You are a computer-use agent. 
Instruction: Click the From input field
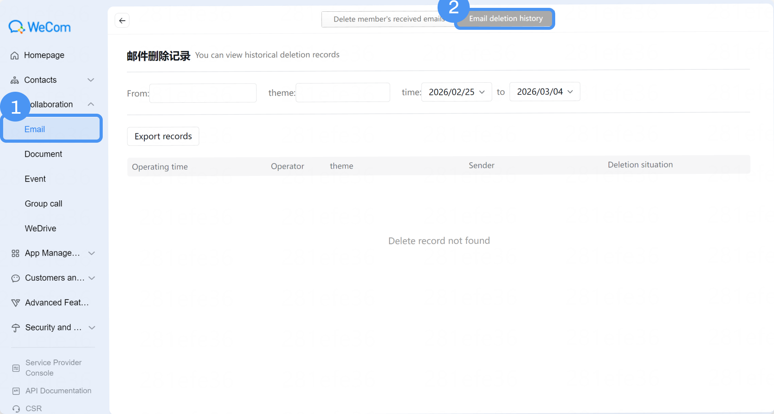203,93
